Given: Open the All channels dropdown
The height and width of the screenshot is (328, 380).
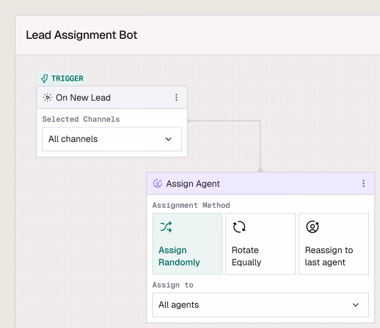Looking at the screenshot, I should [x=112, y=139].
